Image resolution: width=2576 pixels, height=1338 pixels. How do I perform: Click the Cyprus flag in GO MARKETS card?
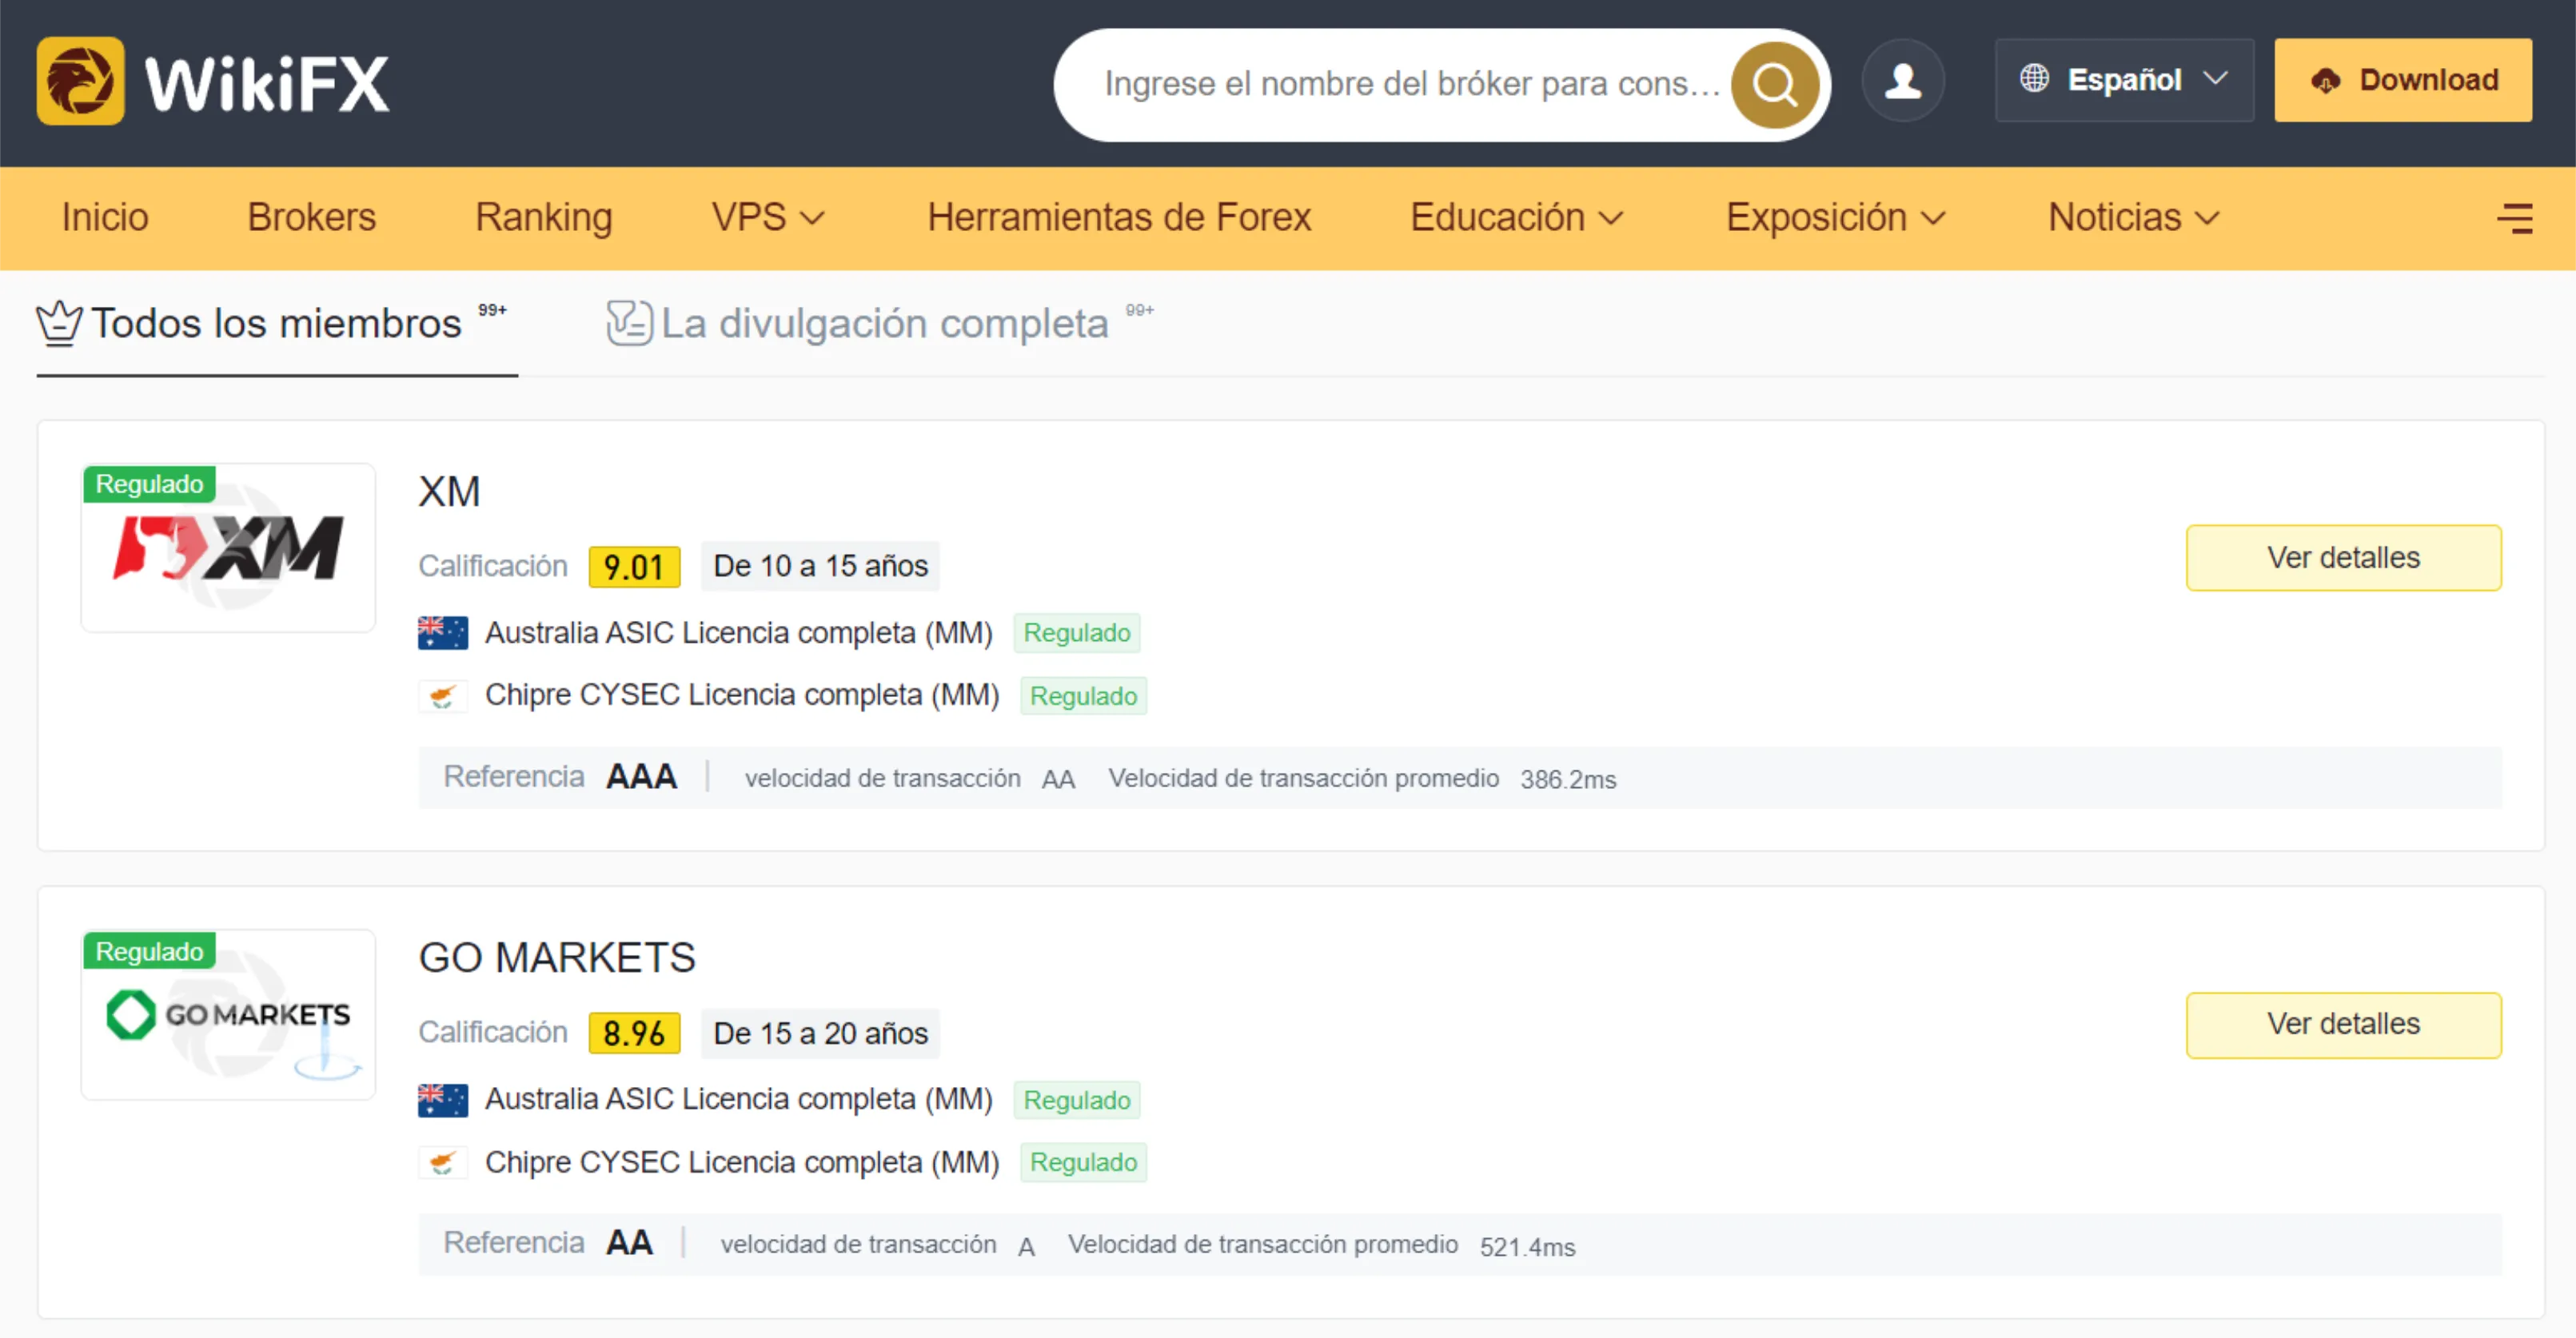442,1162
